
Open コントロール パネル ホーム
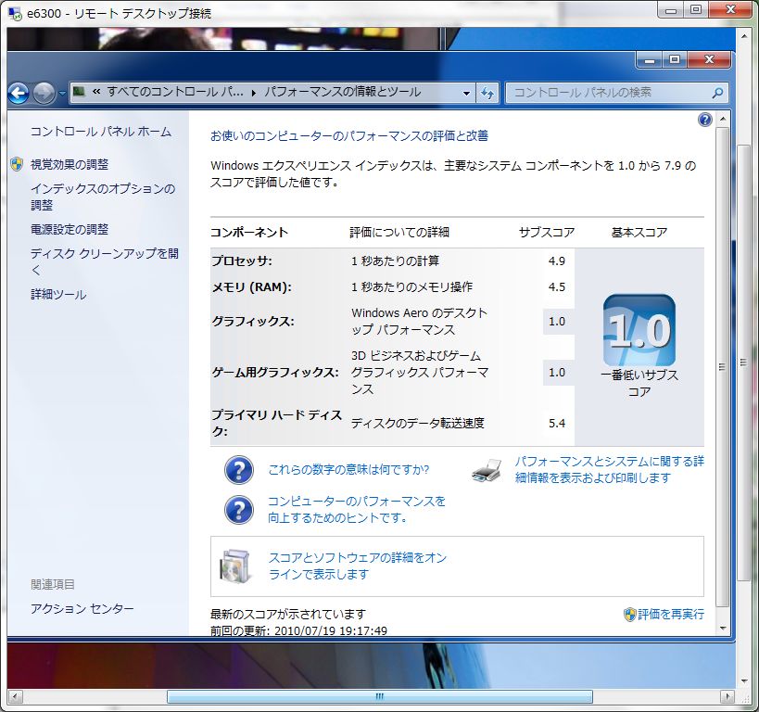click(x=101, y=132)
